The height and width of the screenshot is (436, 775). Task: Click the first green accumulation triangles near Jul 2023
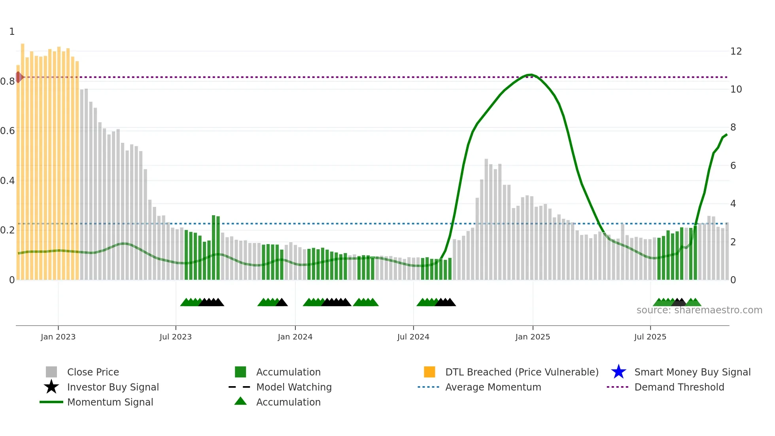pyautogui.click(x=191, y=303)
